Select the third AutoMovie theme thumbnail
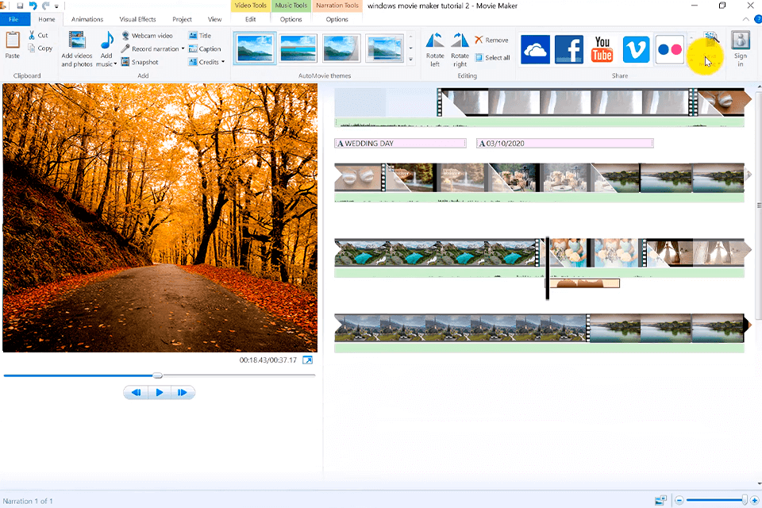This screenshot has height=508, width=762. pos(341,48)
